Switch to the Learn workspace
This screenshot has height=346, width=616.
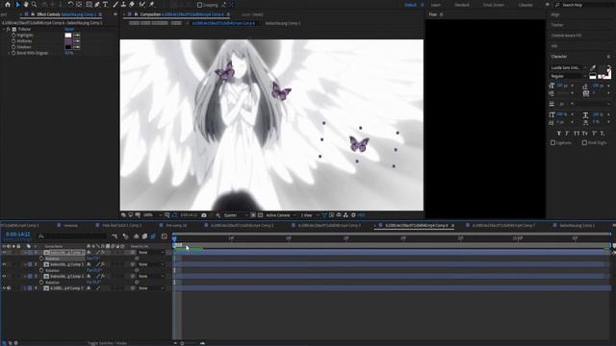coord(436,5)
